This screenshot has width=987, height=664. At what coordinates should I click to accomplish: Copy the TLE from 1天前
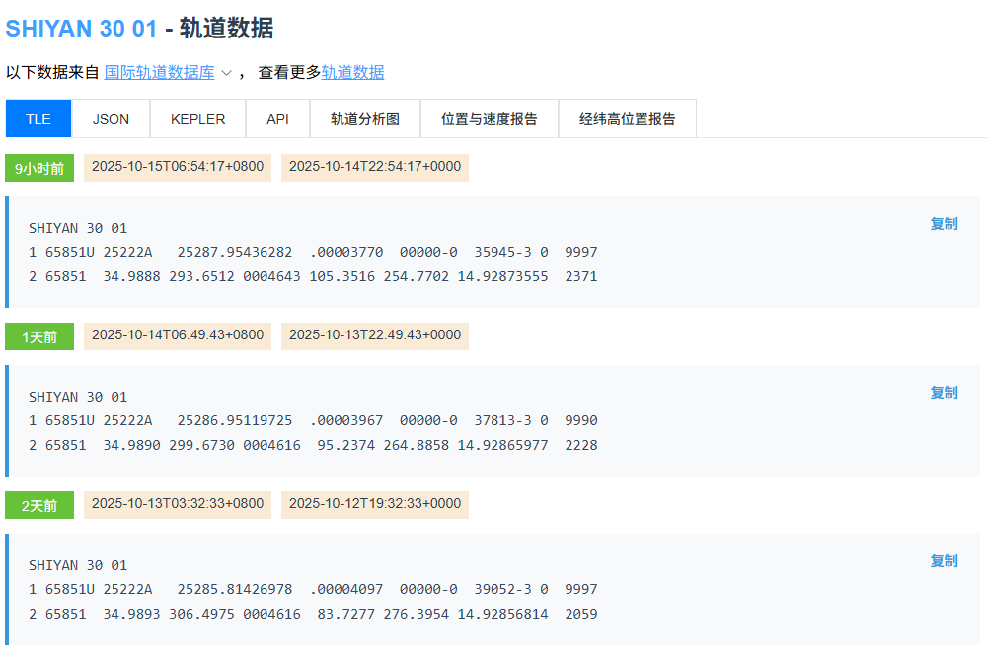pyautogui.click(x=943, y=393)
